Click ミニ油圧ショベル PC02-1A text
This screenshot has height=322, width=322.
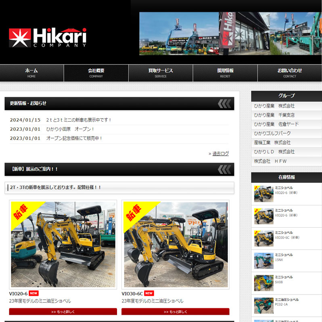tap(287, 302)
